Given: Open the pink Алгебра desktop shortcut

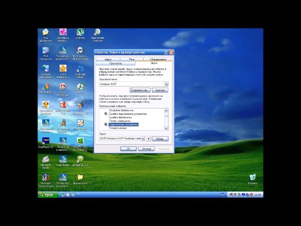Looking at the screenshot, I should (63, 35).
